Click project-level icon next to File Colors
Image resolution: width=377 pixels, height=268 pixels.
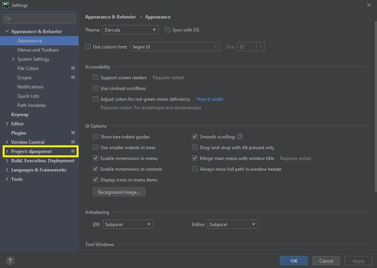(x=73, y=68)
